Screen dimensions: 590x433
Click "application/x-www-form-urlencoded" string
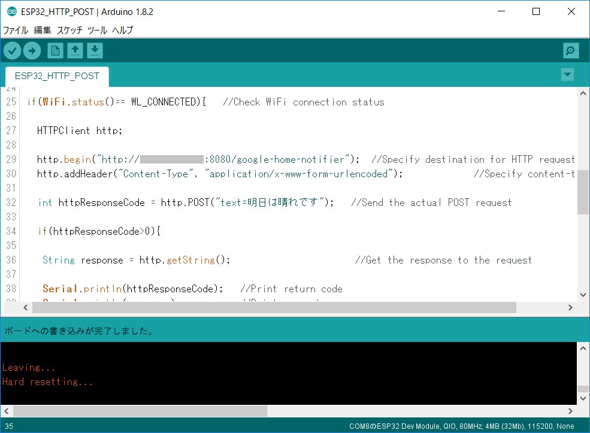(x=299, y=174)
